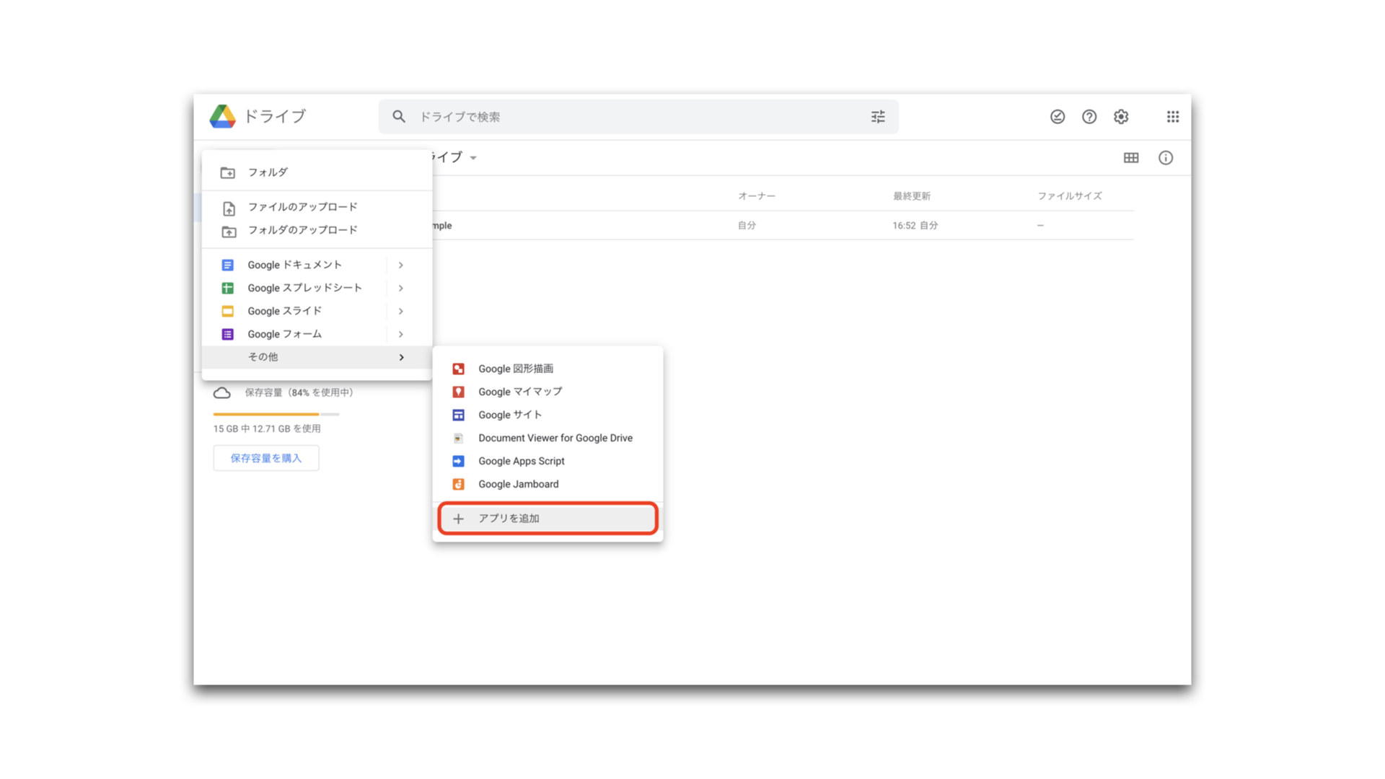This screenshot has height=779, width=1385.
Task: Click the Google My Maps icon
Action: click(458, 392)
